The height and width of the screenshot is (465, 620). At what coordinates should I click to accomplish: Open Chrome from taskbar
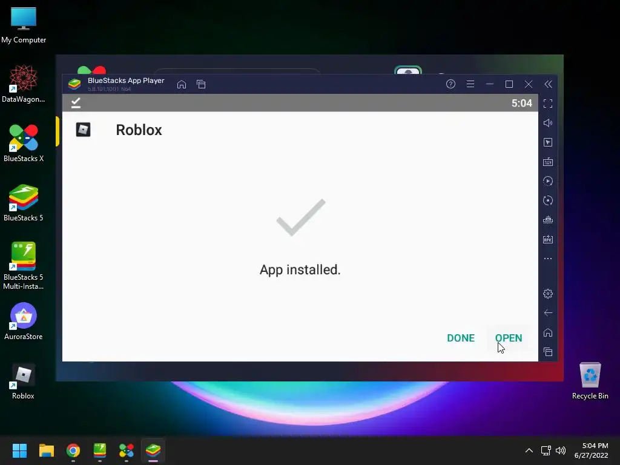pyautogui.click(x=73, y=450)
